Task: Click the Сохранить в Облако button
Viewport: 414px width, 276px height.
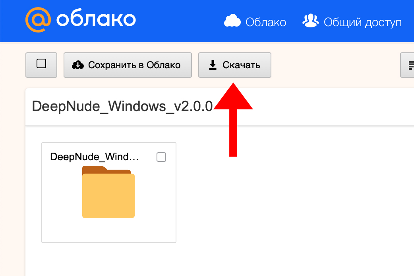Action: point(128,65)
